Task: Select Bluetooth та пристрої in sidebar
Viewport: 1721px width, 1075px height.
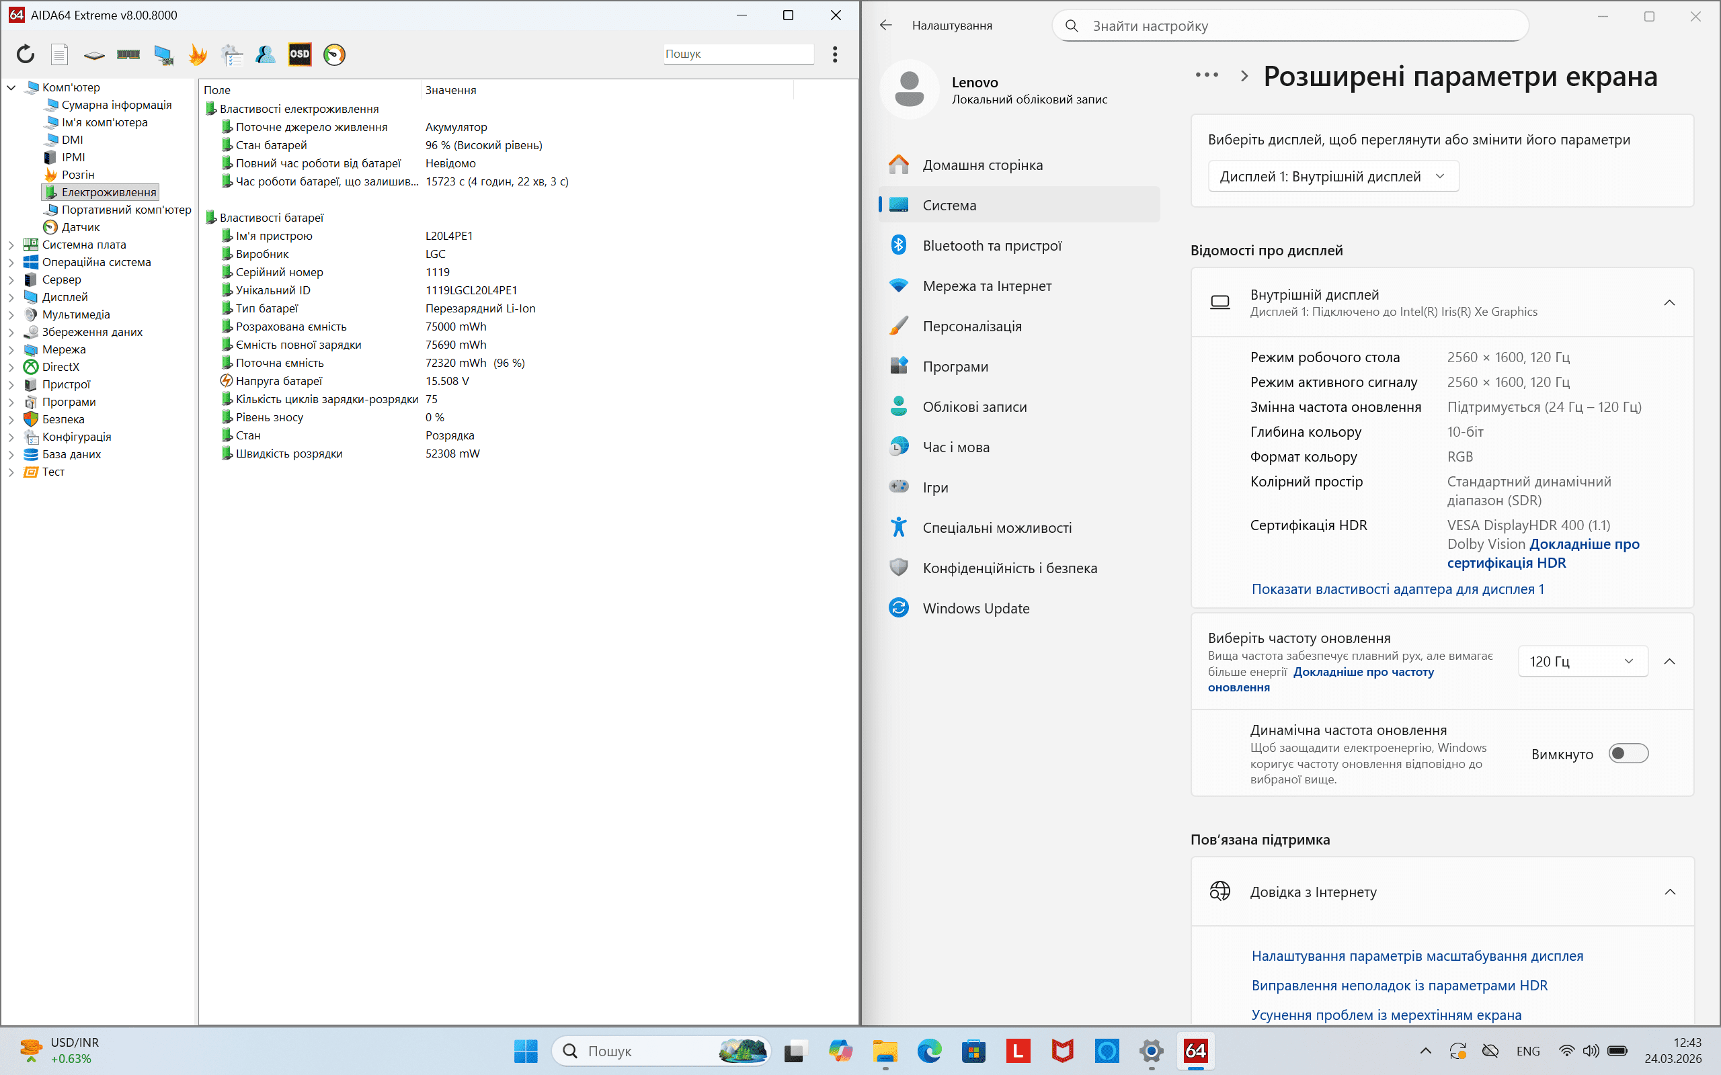Action: click(x=992, y=246)
